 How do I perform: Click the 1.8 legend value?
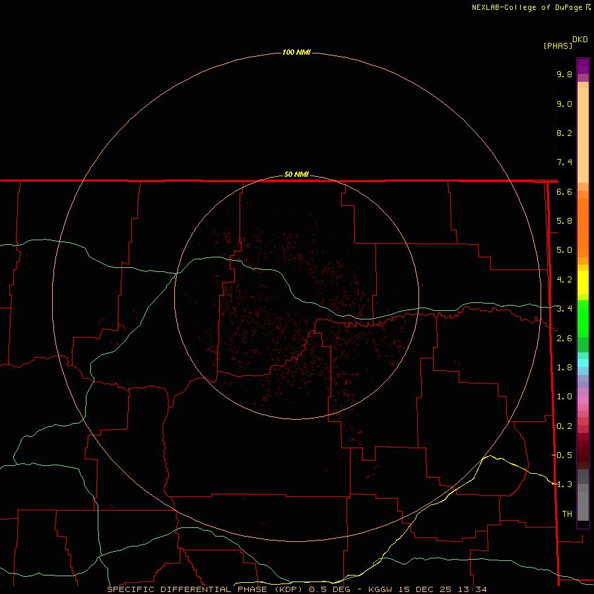coord(564,368)
